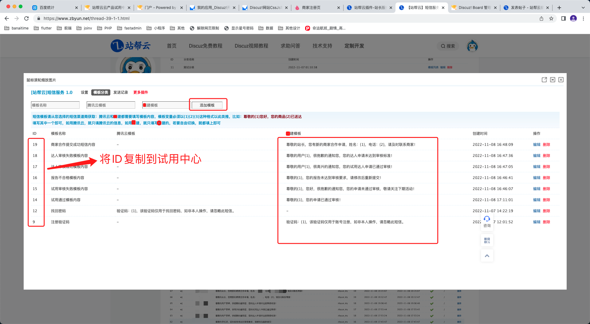Open the Discuz免费教程 navigation item
The width and height of the screenshot is (590, 324).
pyautogui.click(x=206, y=46)
